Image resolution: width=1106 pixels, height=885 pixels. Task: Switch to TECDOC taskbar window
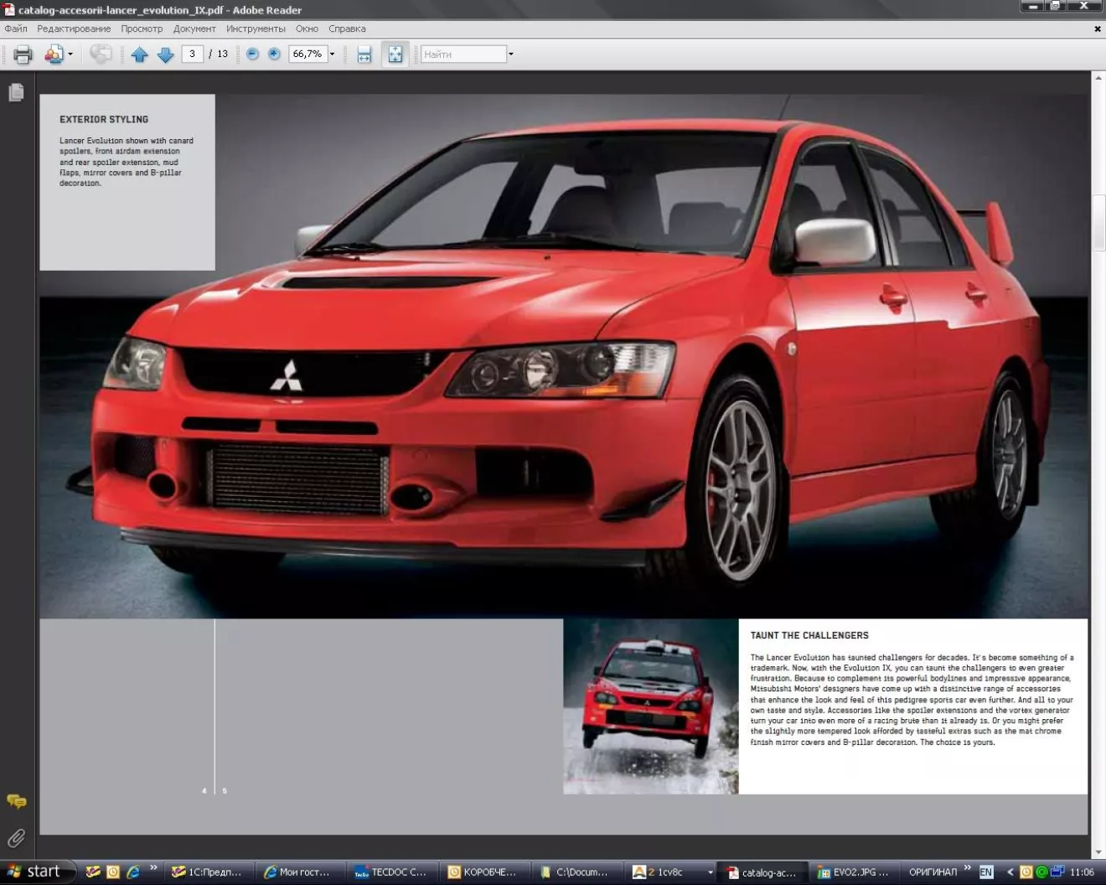point(390,872)
